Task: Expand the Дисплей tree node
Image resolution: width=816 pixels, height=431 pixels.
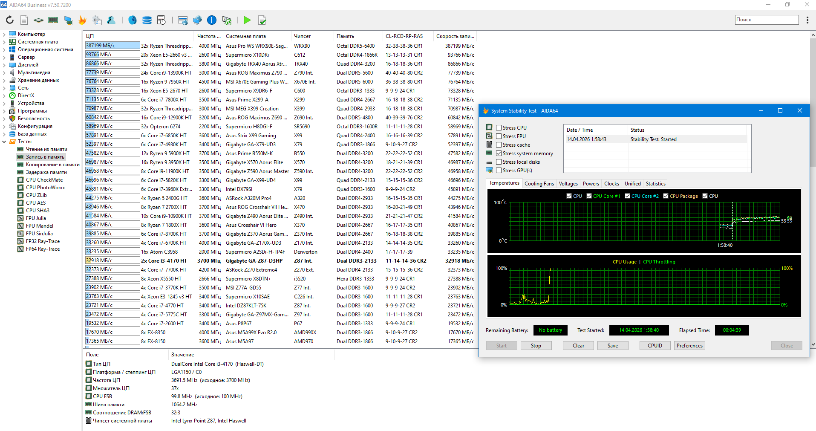Action: point(4,65)
